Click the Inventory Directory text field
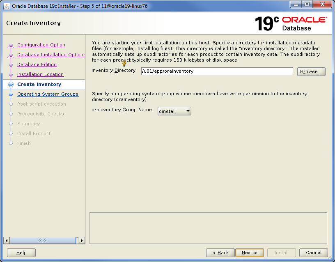 [x=217, y=71]
